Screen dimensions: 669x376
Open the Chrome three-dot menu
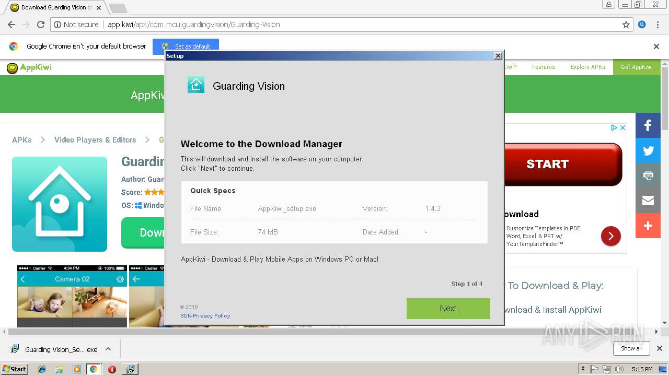[658, 25]
